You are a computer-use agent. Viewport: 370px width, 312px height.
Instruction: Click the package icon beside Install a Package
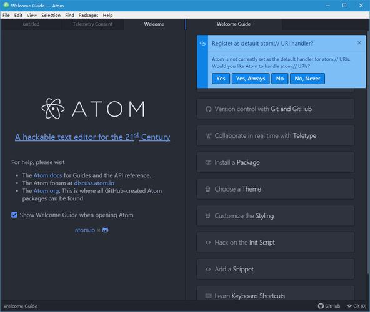[x=208, y=162]
